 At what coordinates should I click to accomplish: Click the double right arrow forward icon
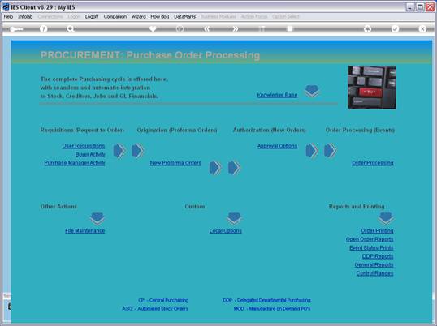coord(236,28)
